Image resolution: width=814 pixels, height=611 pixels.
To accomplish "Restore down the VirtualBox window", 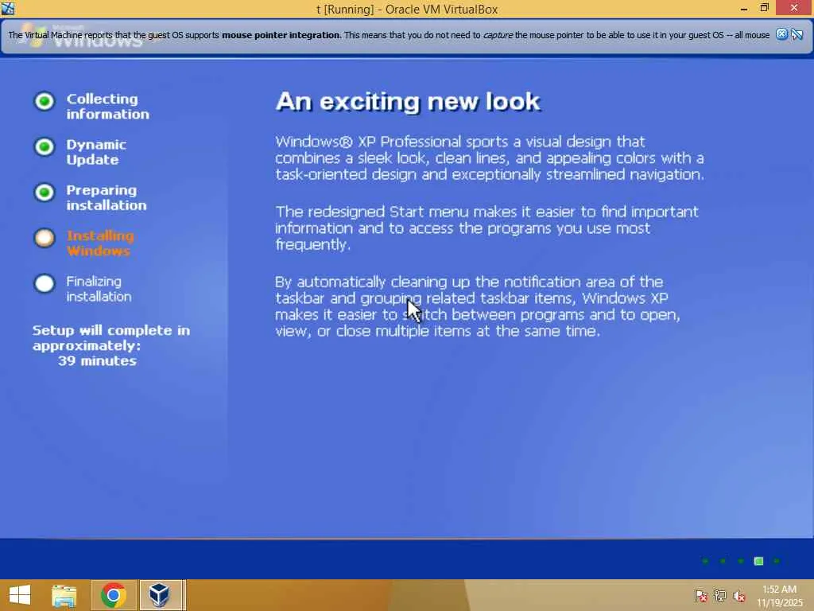I will coord(764,8).
